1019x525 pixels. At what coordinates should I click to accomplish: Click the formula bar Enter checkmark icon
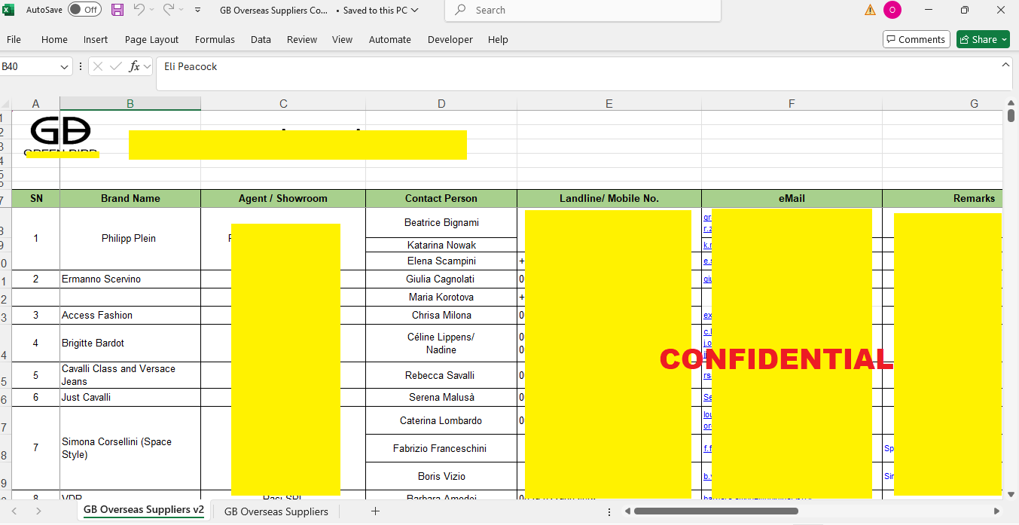click(116, 66)
